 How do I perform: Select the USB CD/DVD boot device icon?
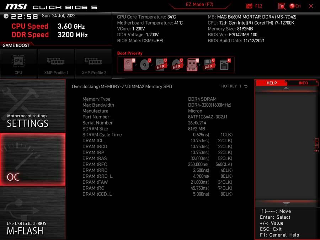(x=177, y=65)
